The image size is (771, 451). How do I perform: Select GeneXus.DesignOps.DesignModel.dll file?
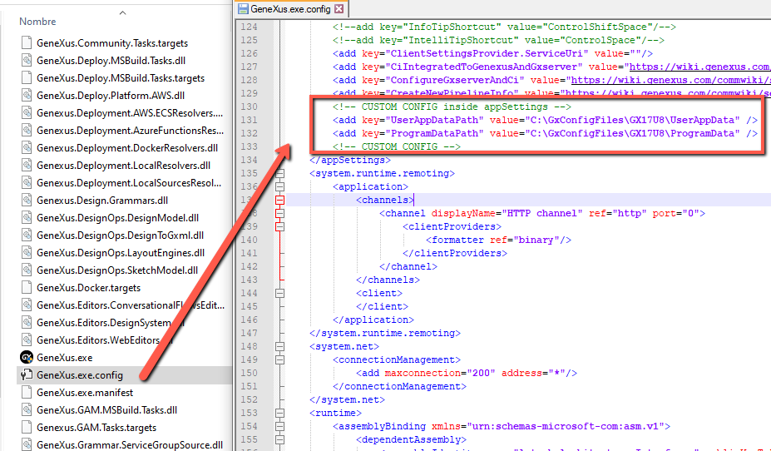click(117, 218)
